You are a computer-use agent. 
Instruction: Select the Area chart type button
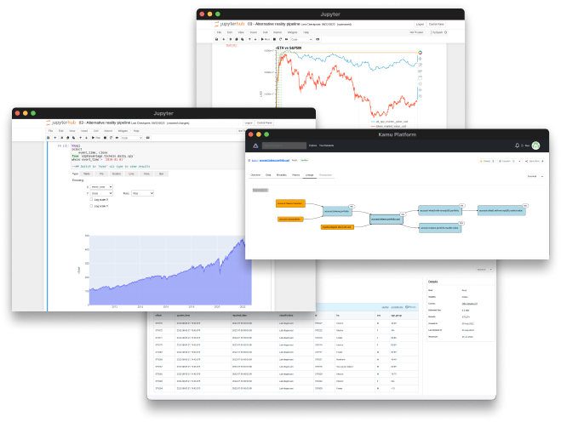146,174
